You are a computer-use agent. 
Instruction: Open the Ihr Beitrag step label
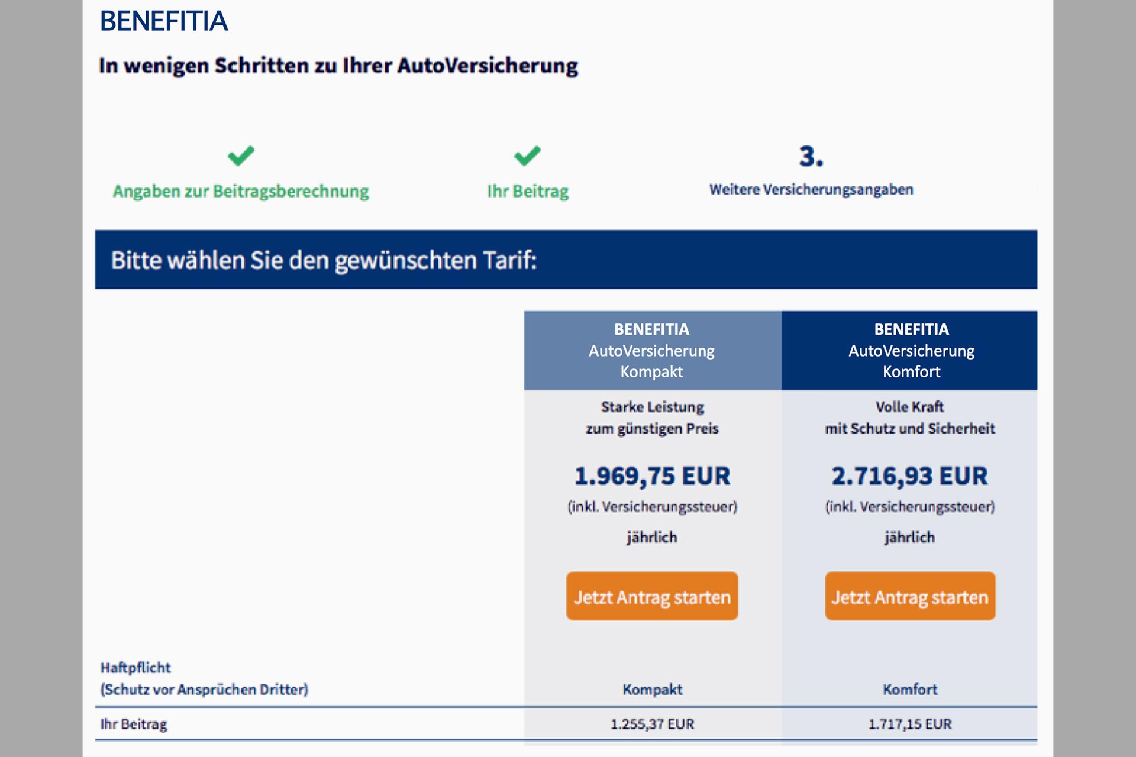528,192
